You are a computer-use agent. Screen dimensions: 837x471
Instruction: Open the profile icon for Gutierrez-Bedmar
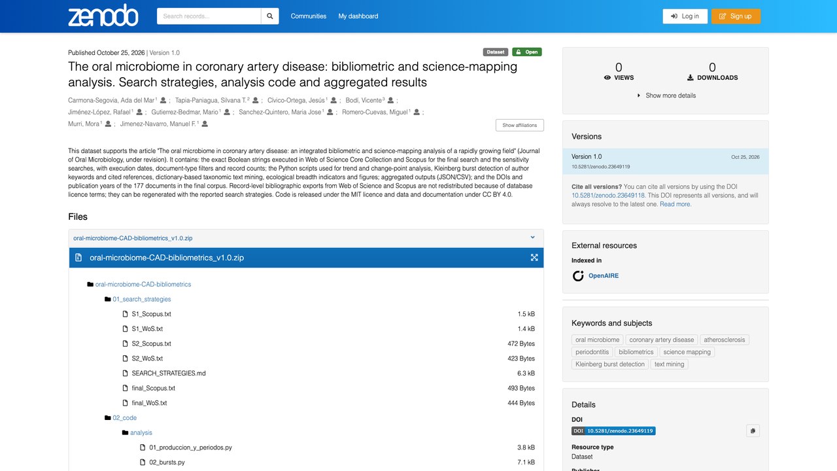[x=227, y=112]
